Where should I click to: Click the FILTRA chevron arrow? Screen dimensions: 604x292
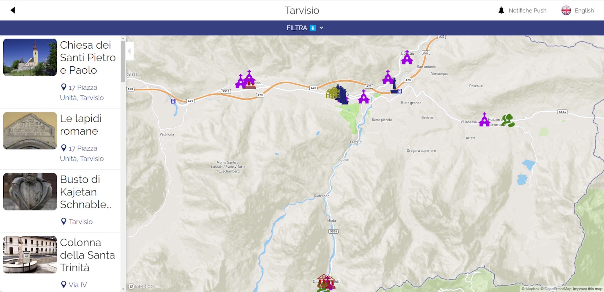[x=321, y=28]
